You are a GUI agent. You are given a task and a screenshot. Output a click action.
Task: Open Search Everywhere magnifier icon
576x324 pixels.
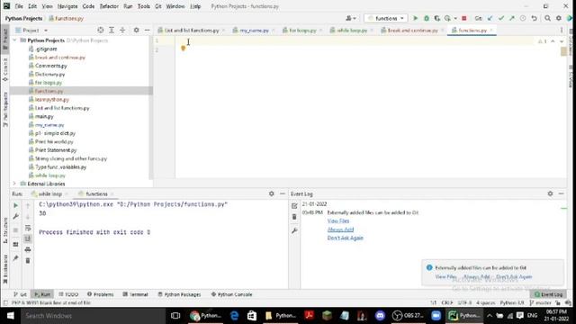pyautogui.click(x=547, y=18)
